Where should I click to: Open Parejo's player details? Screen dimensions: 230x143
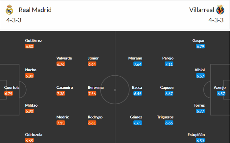click(168, 58)
